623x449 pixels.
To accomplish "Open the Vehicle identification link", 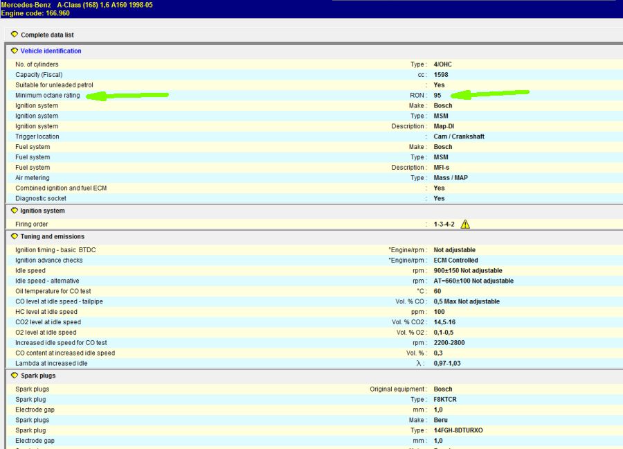I will (51, 51).
